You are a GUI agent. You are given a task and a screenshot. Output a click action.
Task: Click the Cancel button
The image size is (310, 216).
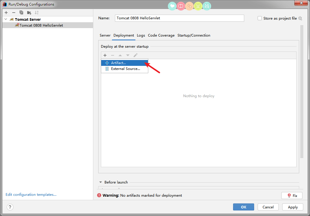[x=268, y=207]
